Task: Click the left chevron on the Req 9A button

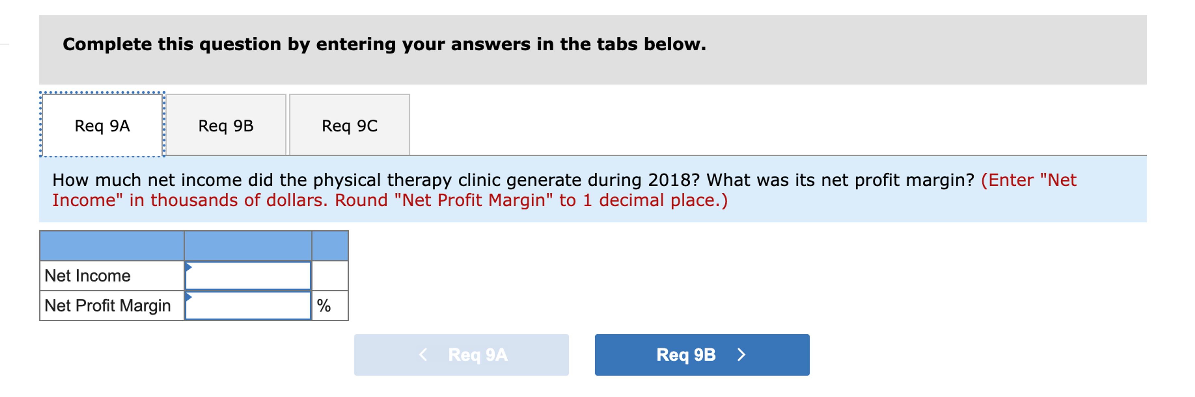Action: pos(423,355)
